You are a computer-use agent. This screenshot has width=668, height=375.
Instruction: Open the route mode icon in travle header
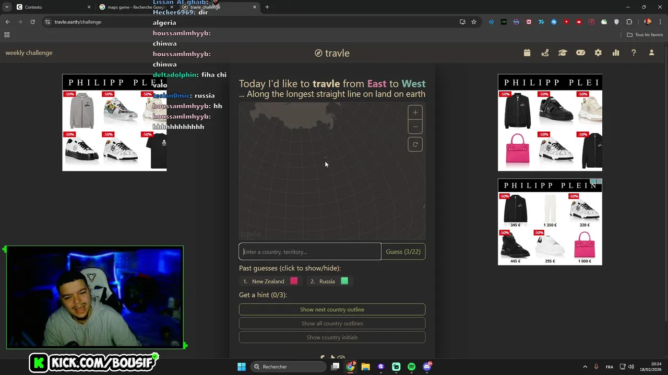pos(545,53)
